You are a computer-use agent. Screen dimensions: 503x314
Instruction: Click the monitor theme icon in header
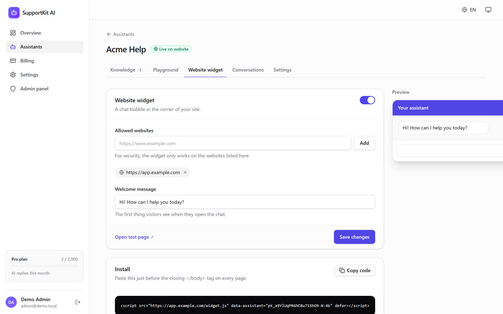click(488, 10)
